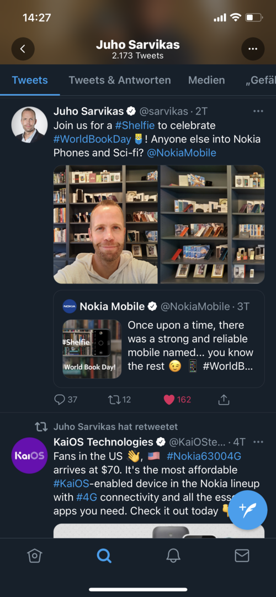Switch to Tweets & Antworten tab
The width and height of the screenshot is (276, 597).
point(120,80)
